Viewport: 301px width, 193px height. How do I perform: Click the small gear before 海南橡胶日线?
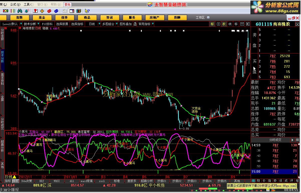[x=20, y=29]
